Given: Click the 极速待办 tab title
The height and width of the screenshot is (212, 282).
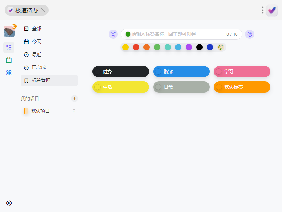Looking at the screenshot, I should pos(27,10).
